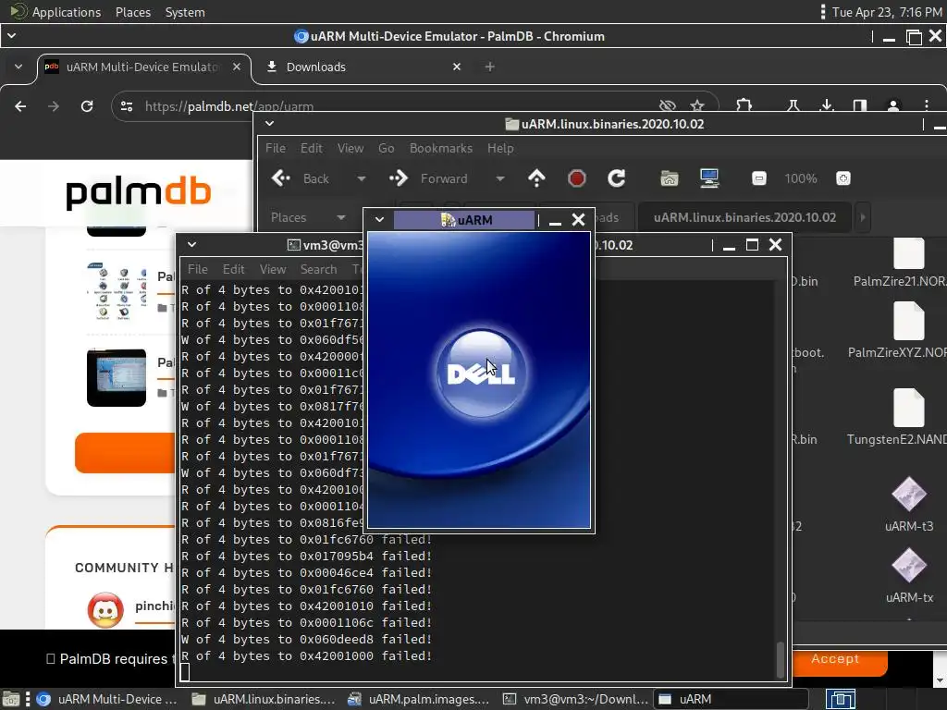Zoom in in the file manager
The height and width of the screenshot is (710, 947).
(843, 178)
